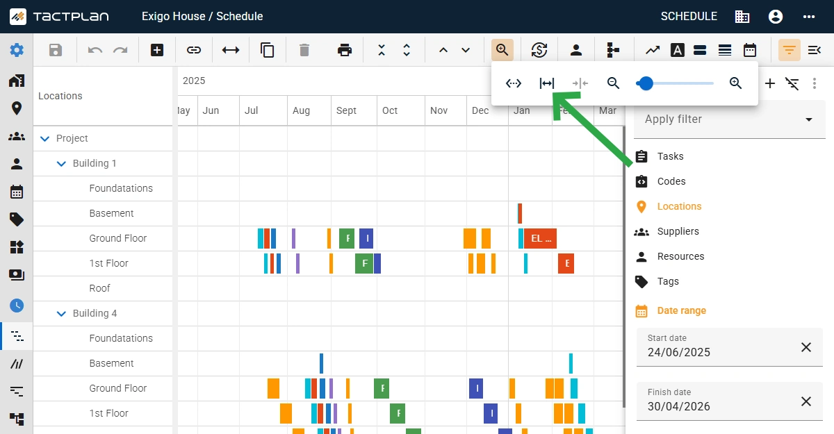Copy selected items with duplicate icon
The height and width of the screenshot is (434, 834).
tap(267, 50)
